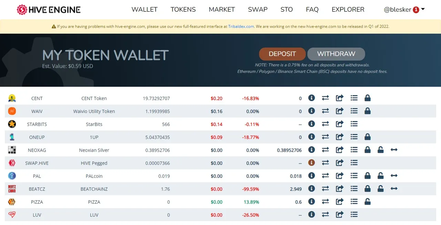Stake CENT using the lock icon

tap(367, 98)
